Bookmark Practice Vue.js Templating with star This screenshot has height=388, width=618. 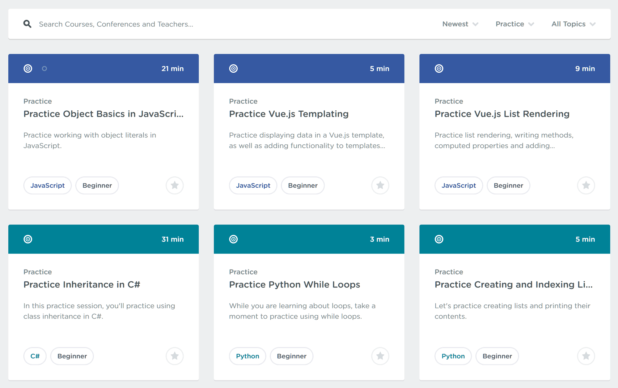tap(380, 185)
